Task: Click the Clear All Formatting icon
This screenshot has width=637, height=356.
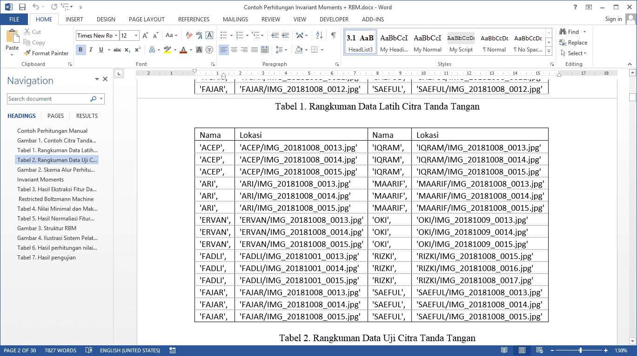Action: click(x=189, y=35)
